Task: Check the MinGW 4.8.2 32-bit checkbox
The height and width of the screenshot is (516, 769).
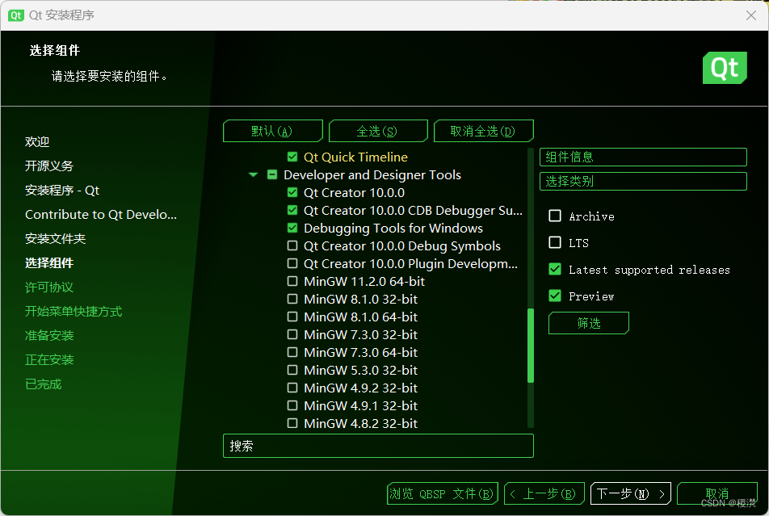Action: [292, 423]
